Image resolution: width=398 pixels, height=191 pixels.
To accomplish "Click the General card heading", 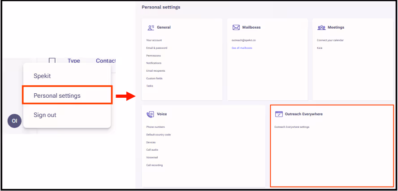I will pyautogui.click(x=164, y=27).
